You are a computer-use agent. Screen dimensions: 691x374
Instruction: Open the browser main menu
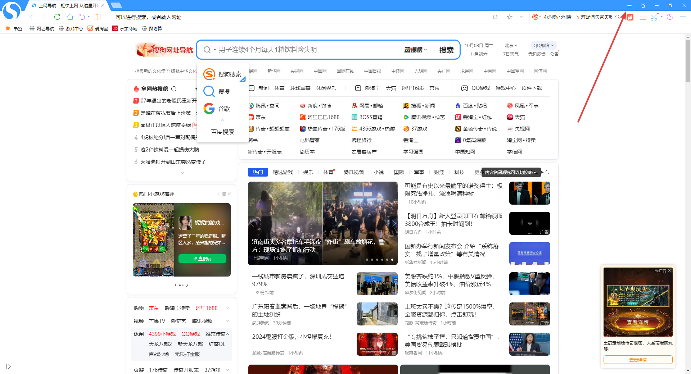click(629, 5)
